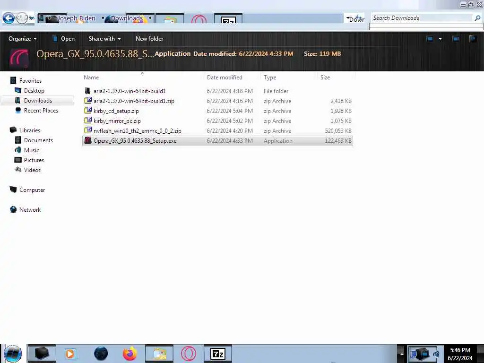Click the zip icon beside kirby_cd_setup.zip
484x363 pixels.
(x=88, y=111)
